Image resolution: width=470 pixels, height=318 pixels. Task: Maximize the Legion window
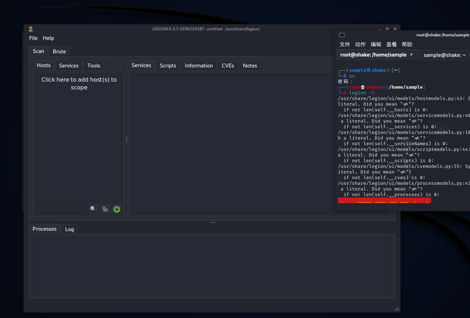click(x=387, y=29)
